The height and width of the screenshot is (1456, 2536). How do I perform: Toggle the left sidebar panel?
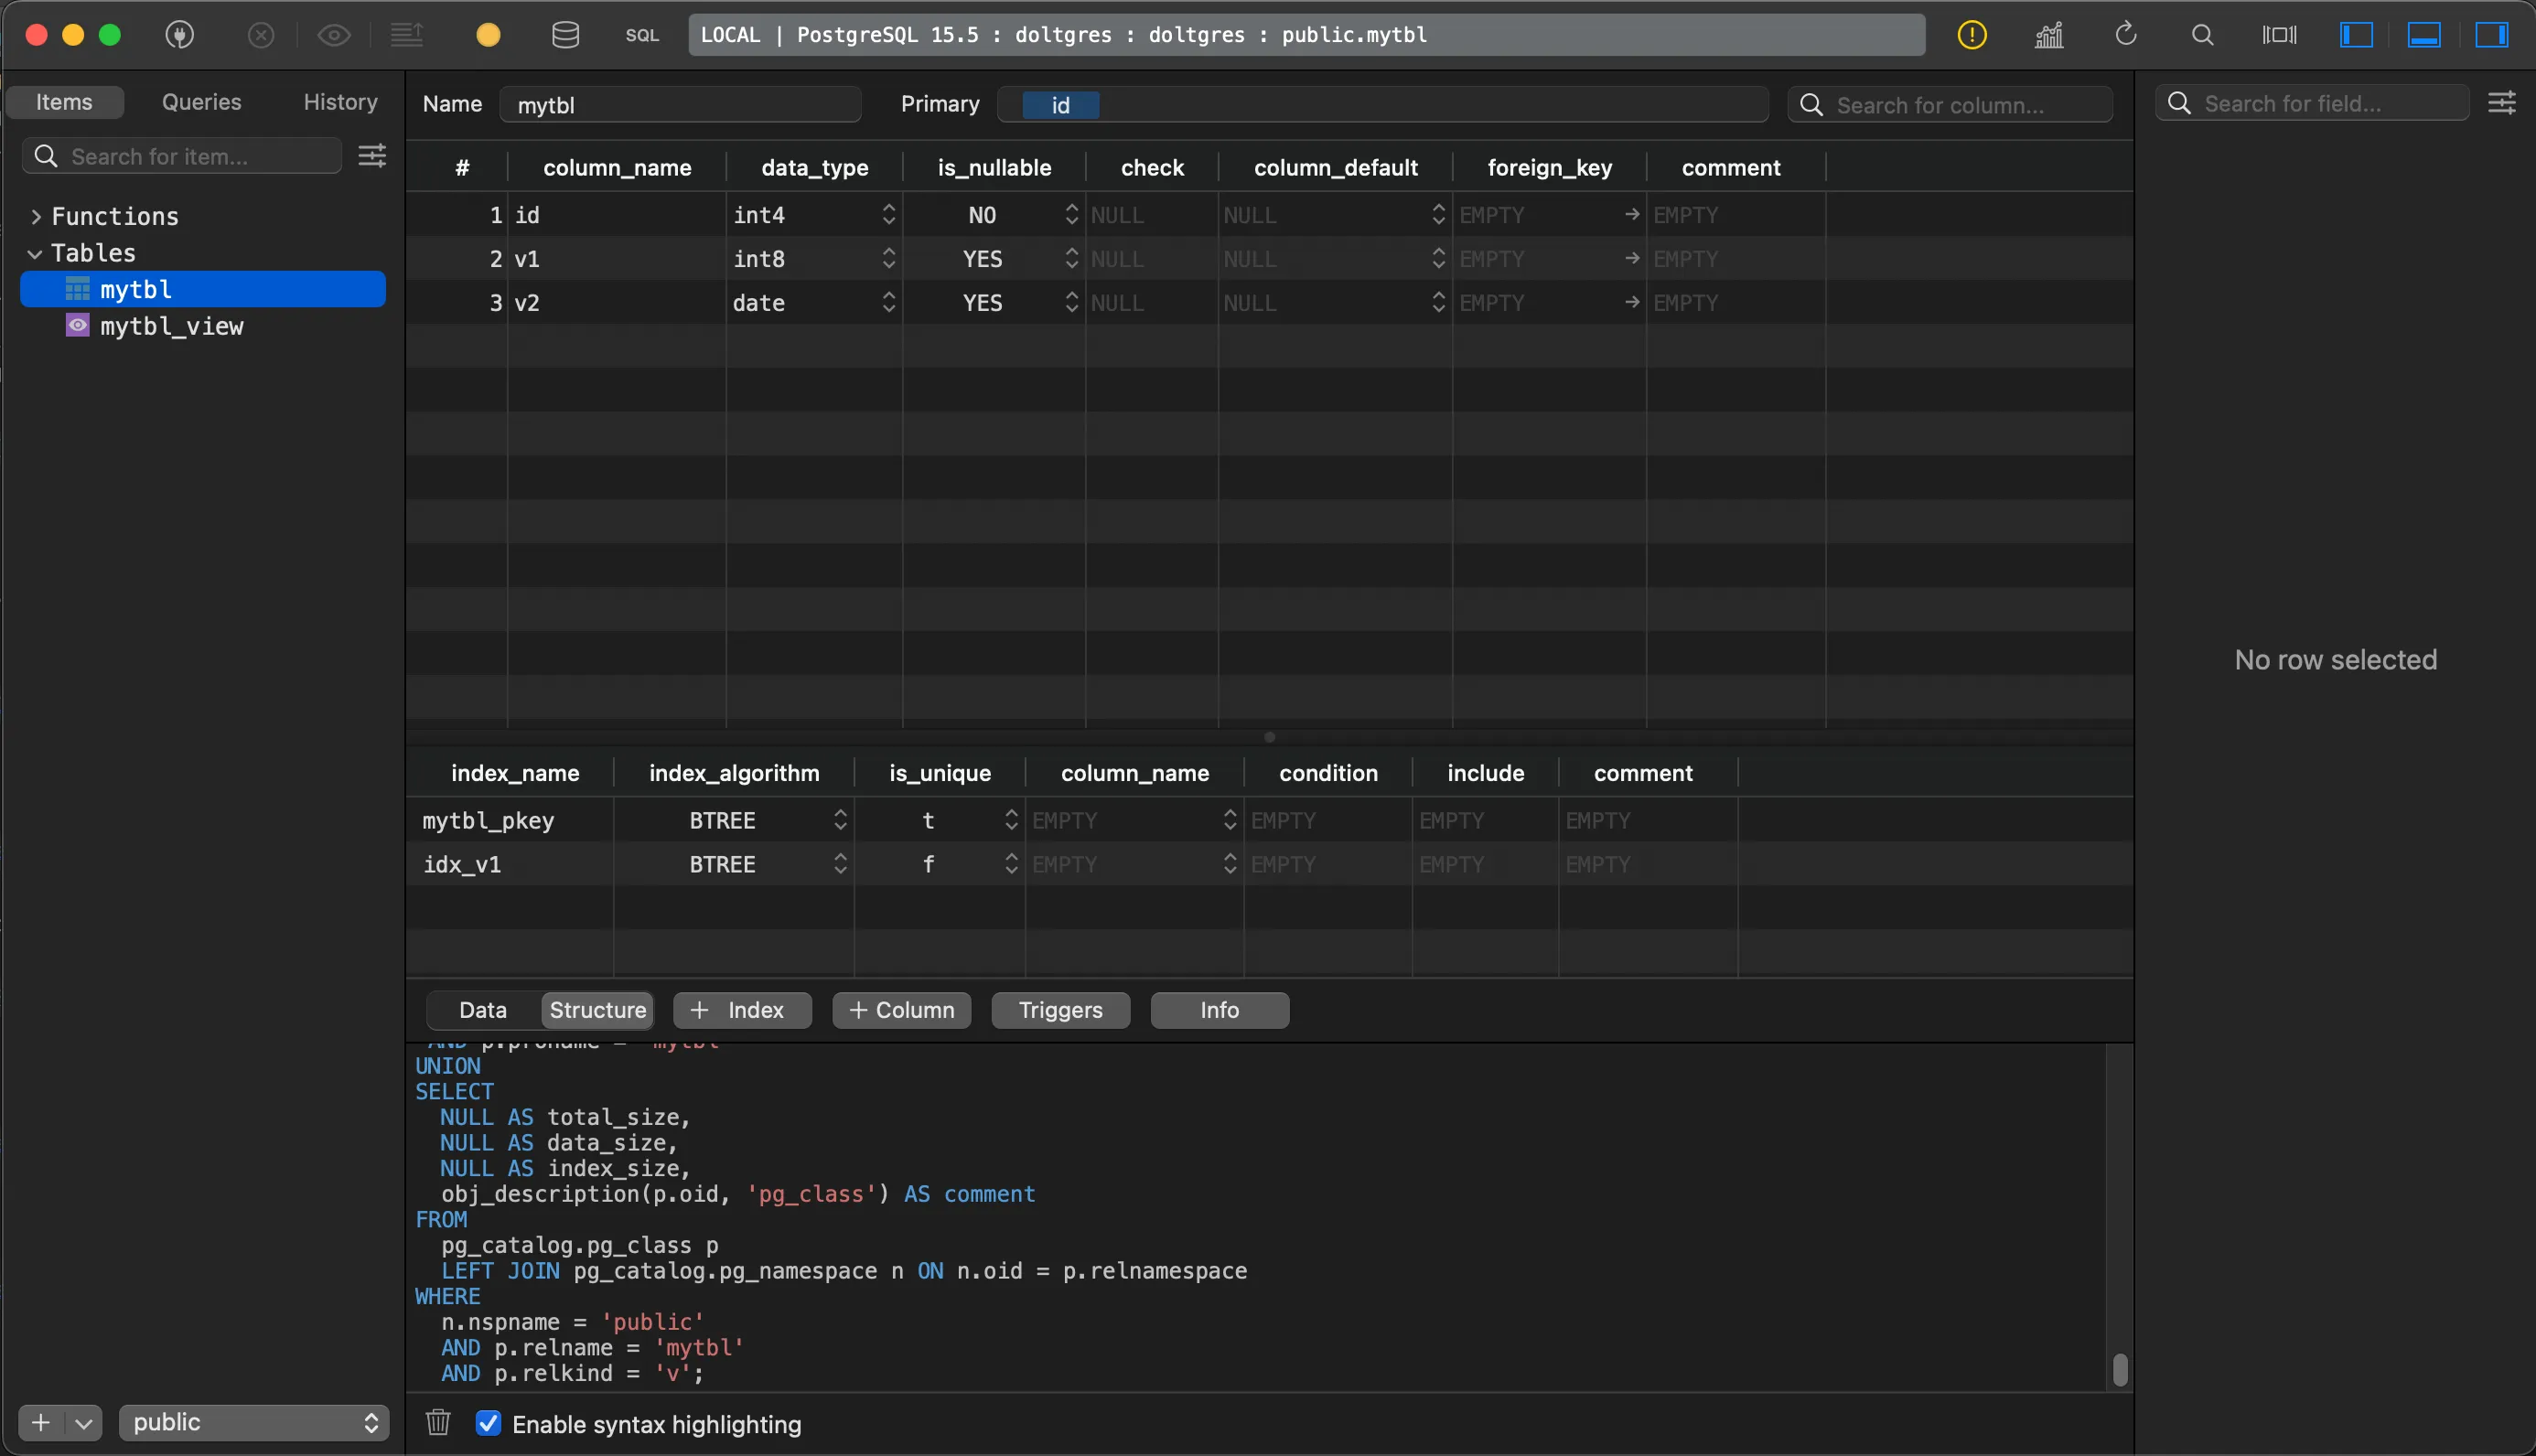point(2356,35)
